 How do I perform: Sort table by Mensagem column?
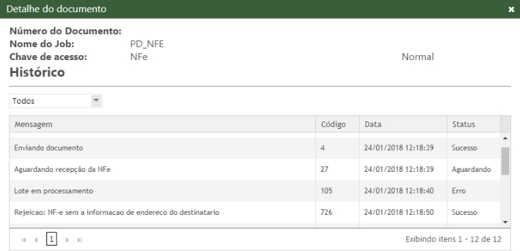tap(162, 124)
